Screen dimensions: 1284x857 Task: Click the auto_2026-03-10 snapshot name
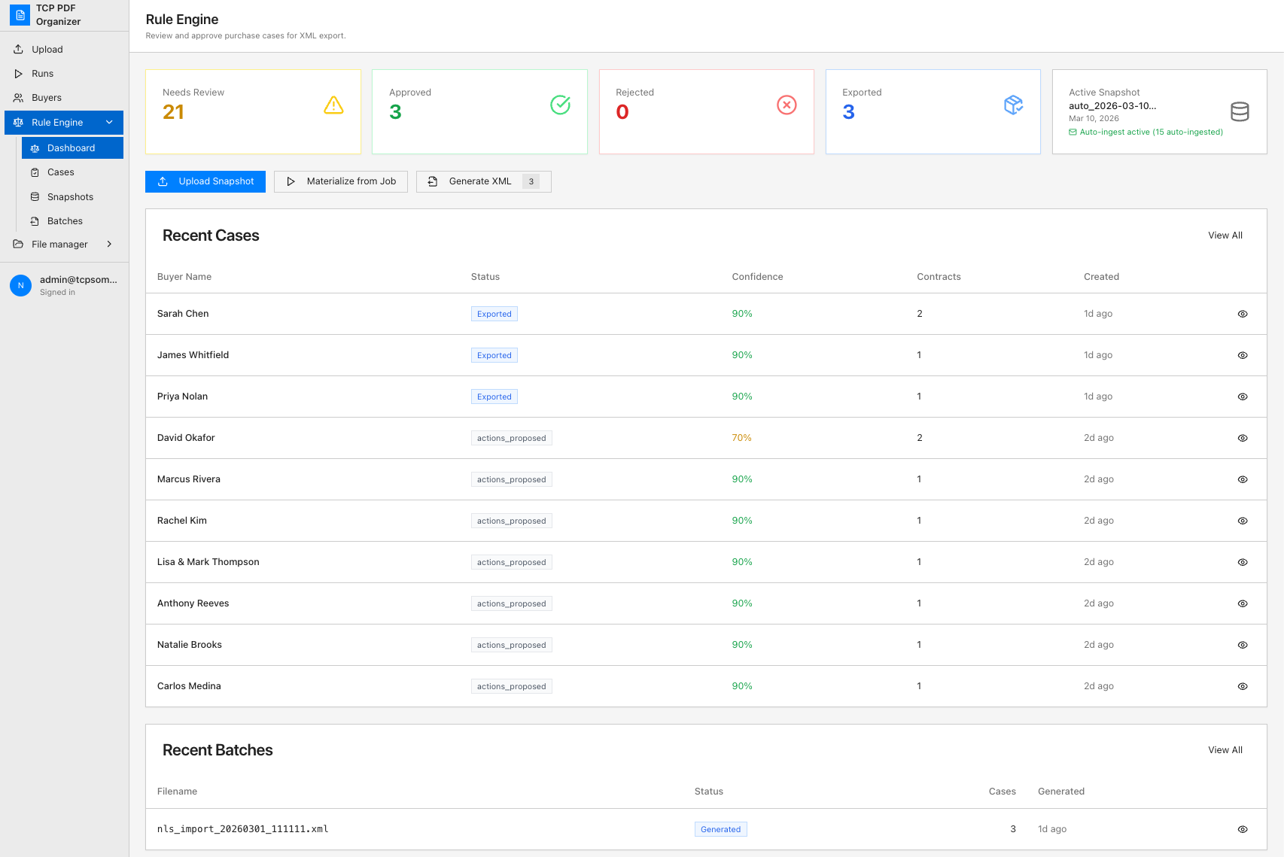point(1112,106)
